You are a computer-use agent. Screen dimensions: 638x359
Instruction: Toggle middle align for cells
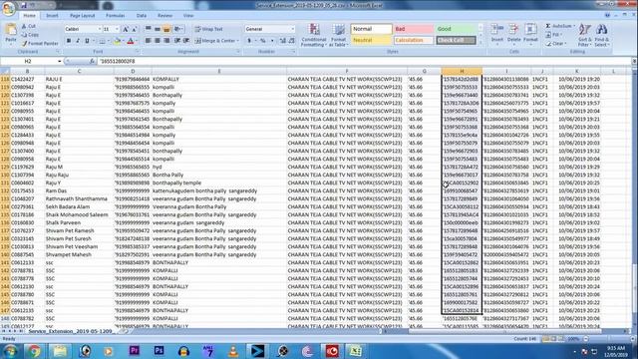click(x=158, y=29)
